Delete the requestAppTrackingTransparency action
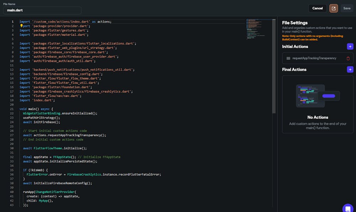Viewport: 356px width, 212px height. tap(348, 58)
